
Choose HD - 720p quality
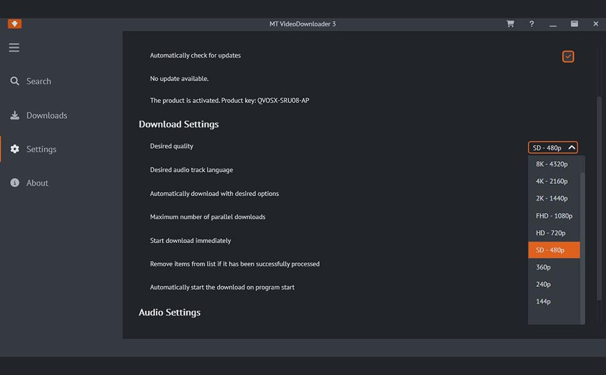554,232
